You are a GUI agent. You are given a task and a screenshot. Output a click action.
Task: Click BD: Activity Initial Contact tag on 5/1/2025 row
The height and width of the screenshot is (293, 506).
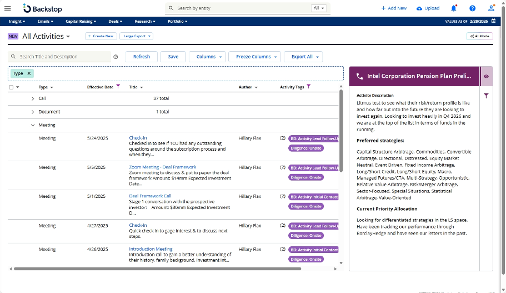(313, 197)
